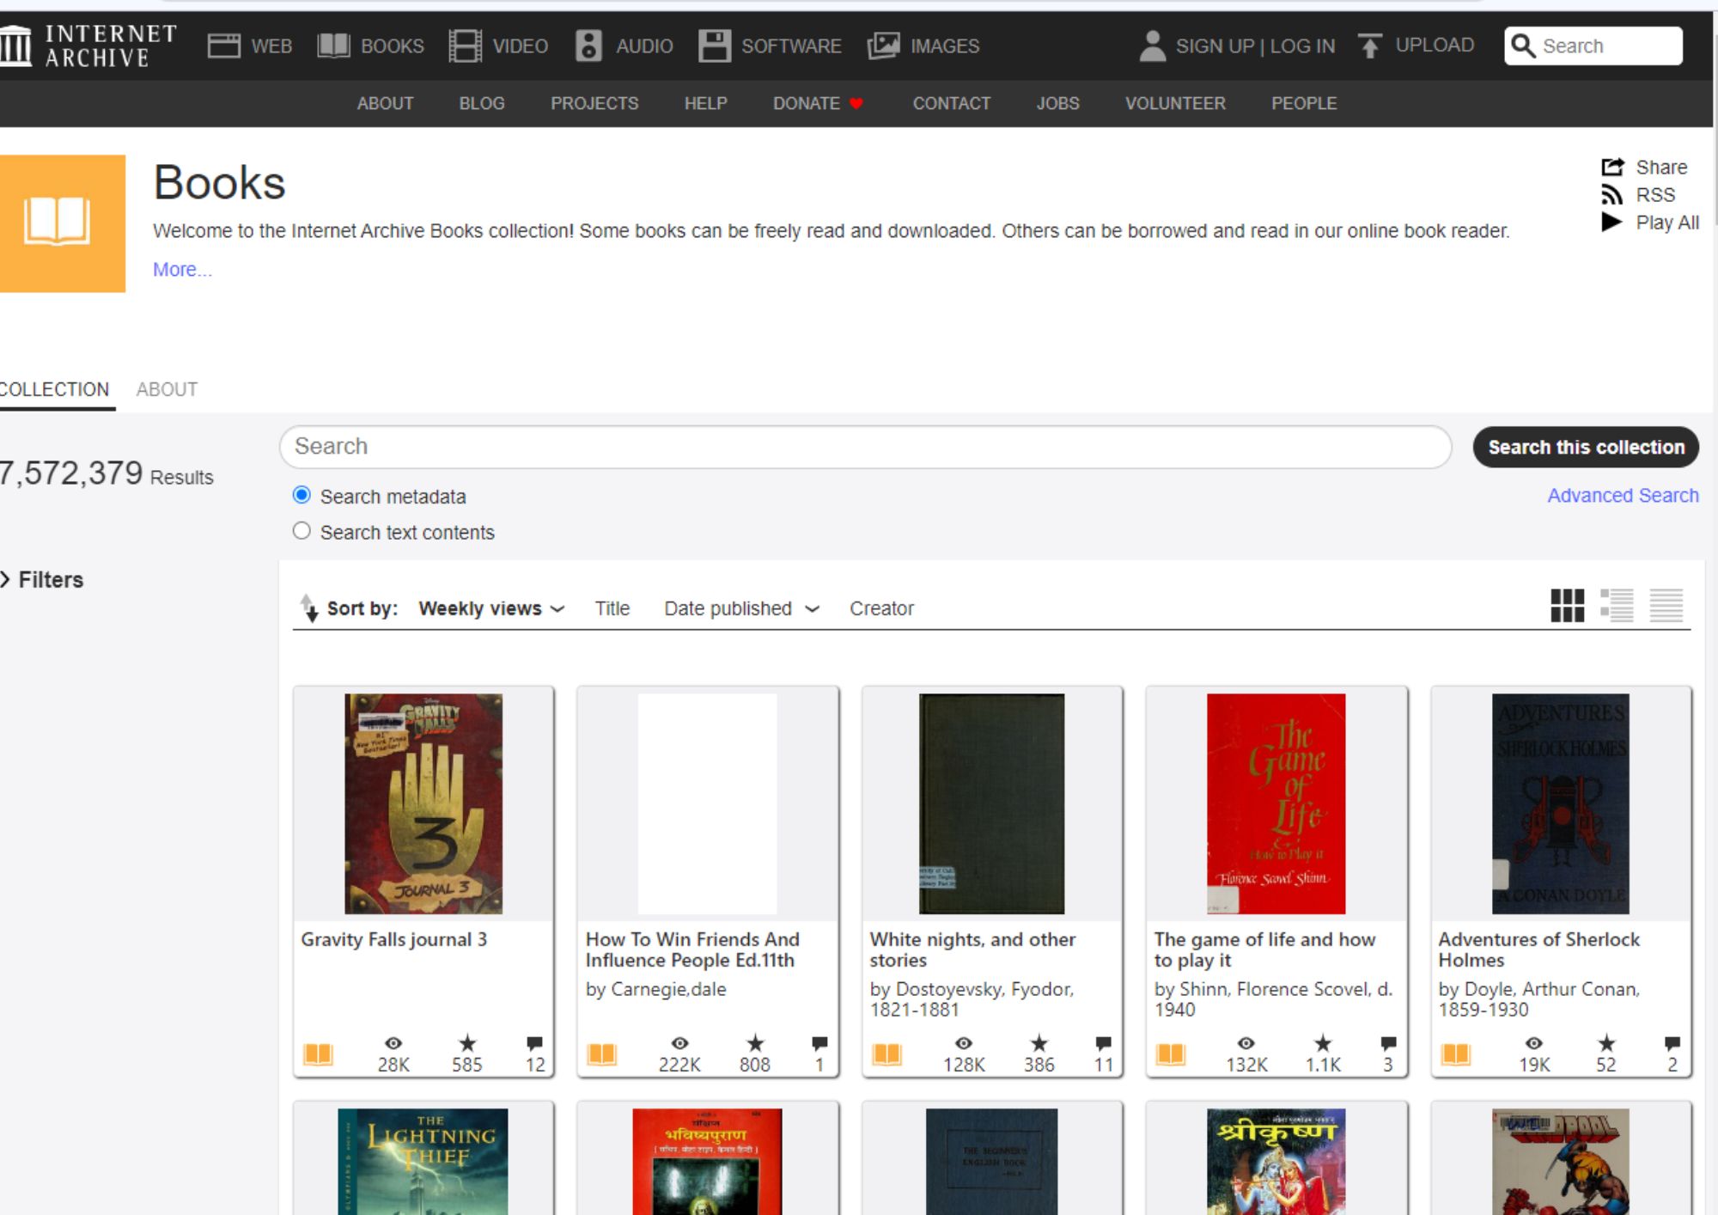This screenshot has width=1718, height=1215.
Task: Switch to the Collection tab
Action: (55, 389)
